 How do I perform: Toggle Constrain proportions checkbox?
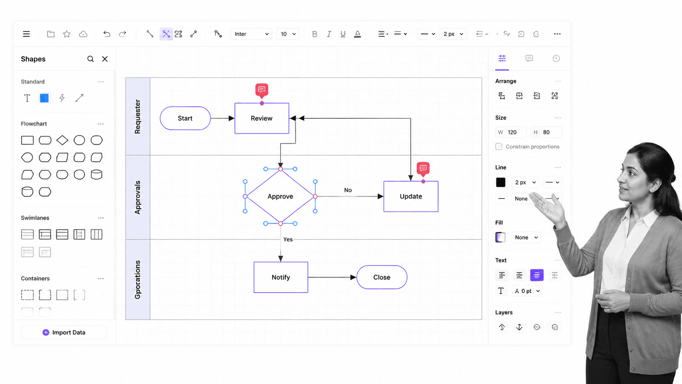click(x=499, y=146)
